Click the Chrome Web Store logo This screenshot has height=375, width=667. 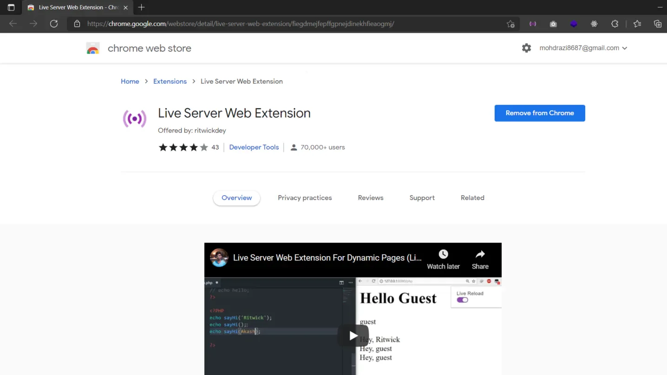tap(93, 48)
